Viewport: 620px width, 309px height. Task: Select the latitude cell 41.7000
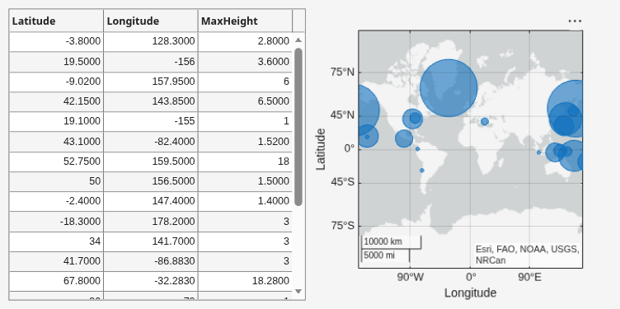point(56,261)
